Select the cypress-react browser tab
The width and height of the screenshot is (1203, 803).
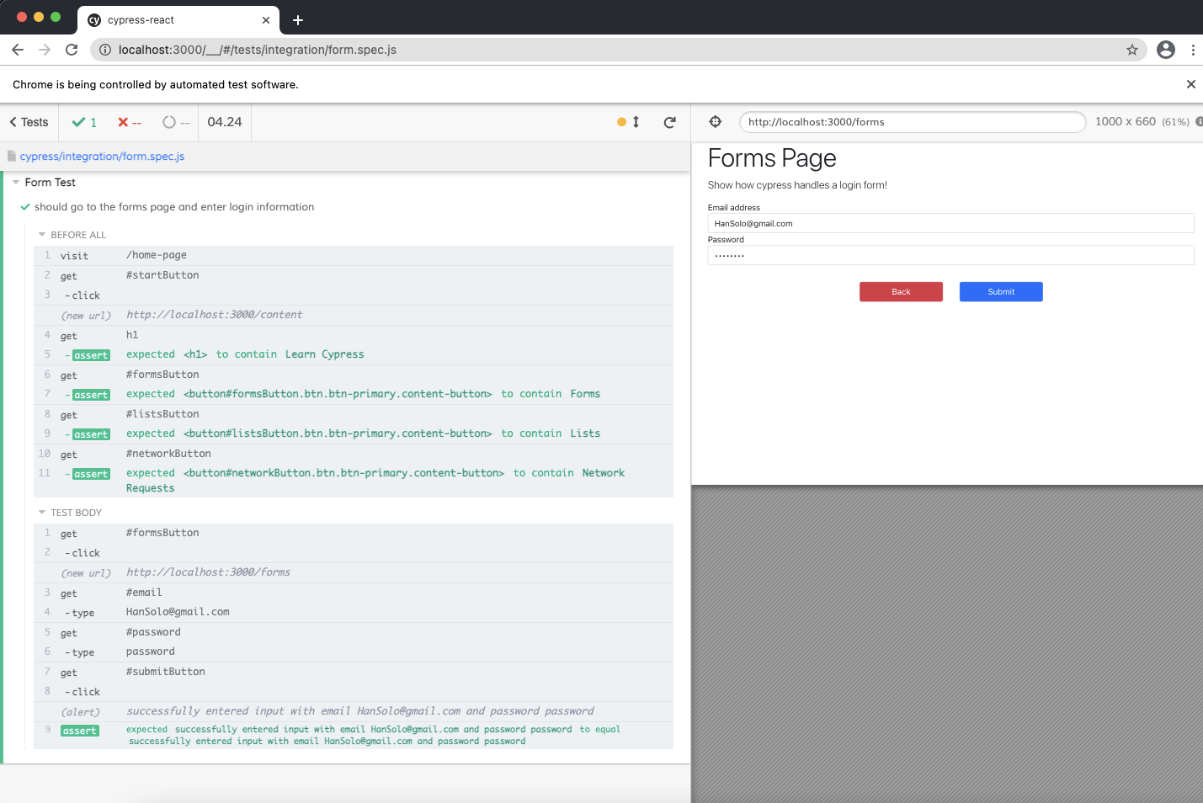[x=168, y=19]
